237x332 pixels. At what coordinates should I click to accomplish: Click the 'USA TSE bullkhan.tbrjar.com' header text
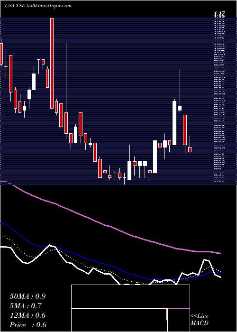point(37,6)
